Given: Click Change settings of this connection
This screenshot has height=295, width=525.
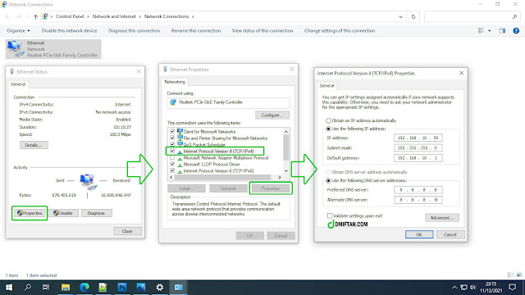Looking at the screenshot, I should coord(340,31).
